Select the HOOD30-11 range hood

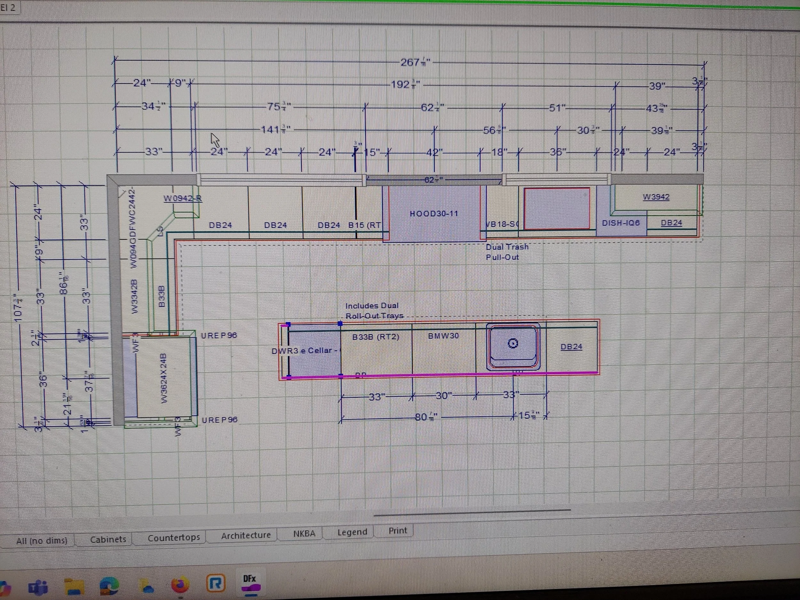pos(434,213)
